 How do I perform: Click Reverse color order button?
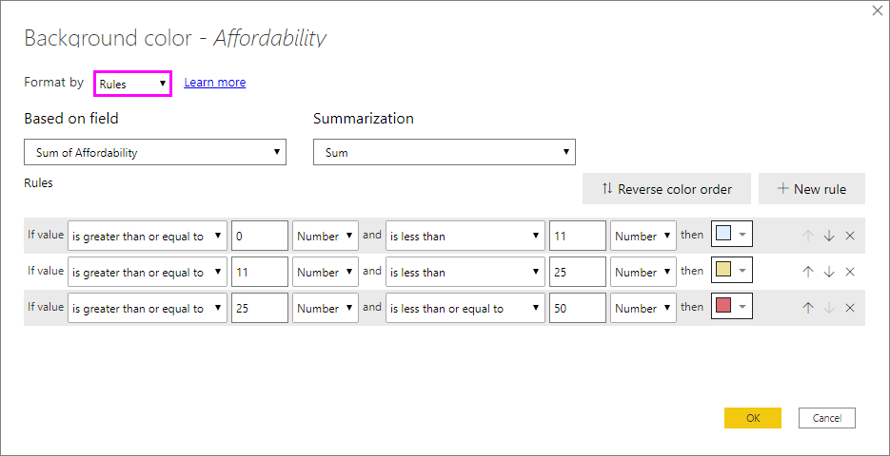[666, 189]
